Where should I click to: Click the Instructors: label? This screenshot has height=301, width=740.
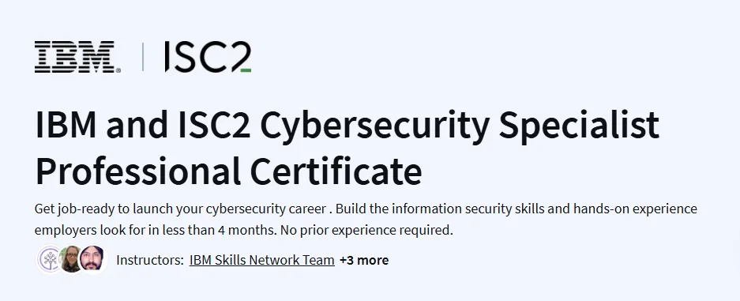[x=150, y=260]
